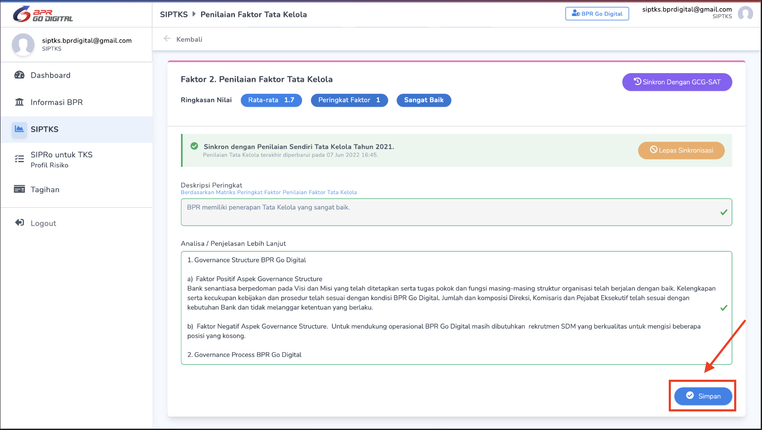Click the Logout arrow icon
This screenshot has width=762, height=430.
coord(19,223)
